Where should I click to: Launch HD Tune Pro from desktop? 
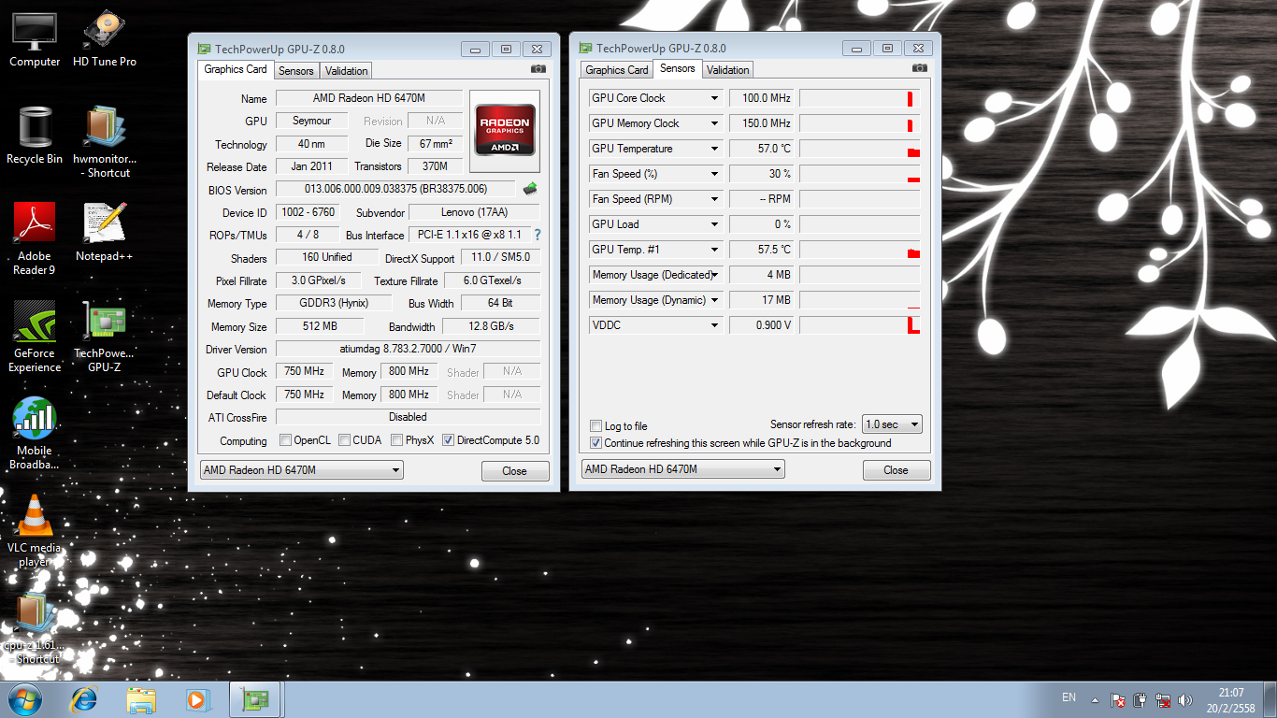coord(105,40)
